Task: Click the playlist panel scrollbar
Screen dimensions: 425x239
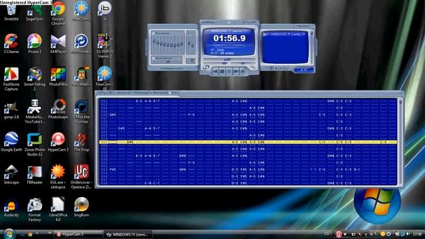Action: pos(311,47)
